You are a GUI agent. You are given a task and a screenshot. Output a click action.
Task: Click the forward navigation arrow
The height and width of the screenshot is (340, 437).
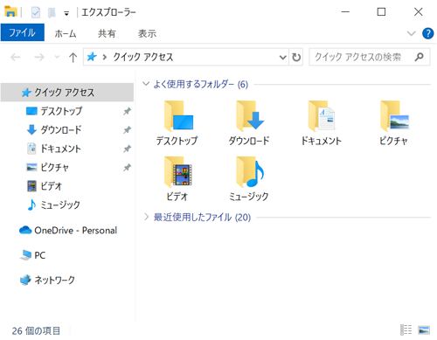[x=39, y=57]
